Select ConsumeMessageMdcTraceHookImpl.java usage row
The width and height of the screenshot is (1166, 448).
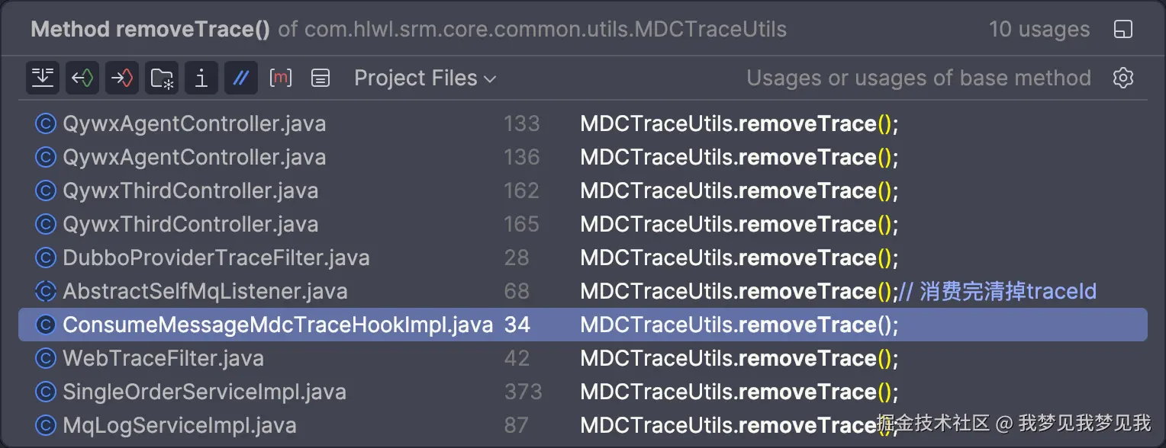(x=583, y=325)
